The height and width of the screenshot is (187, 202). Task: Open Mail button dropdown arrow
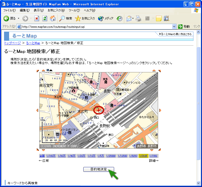tap(133, 18)
